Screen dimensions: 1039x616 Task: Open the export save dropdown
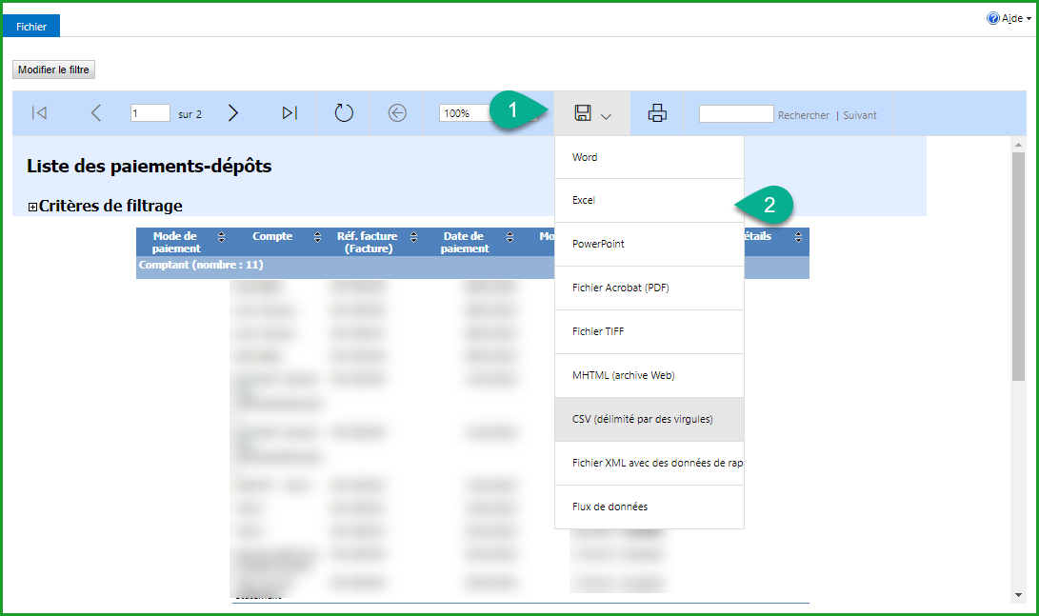(x=592, y=114)
